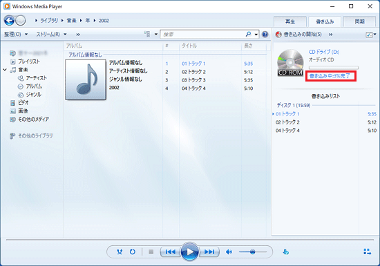Toggle shuffle playback

tap(120, 252)
